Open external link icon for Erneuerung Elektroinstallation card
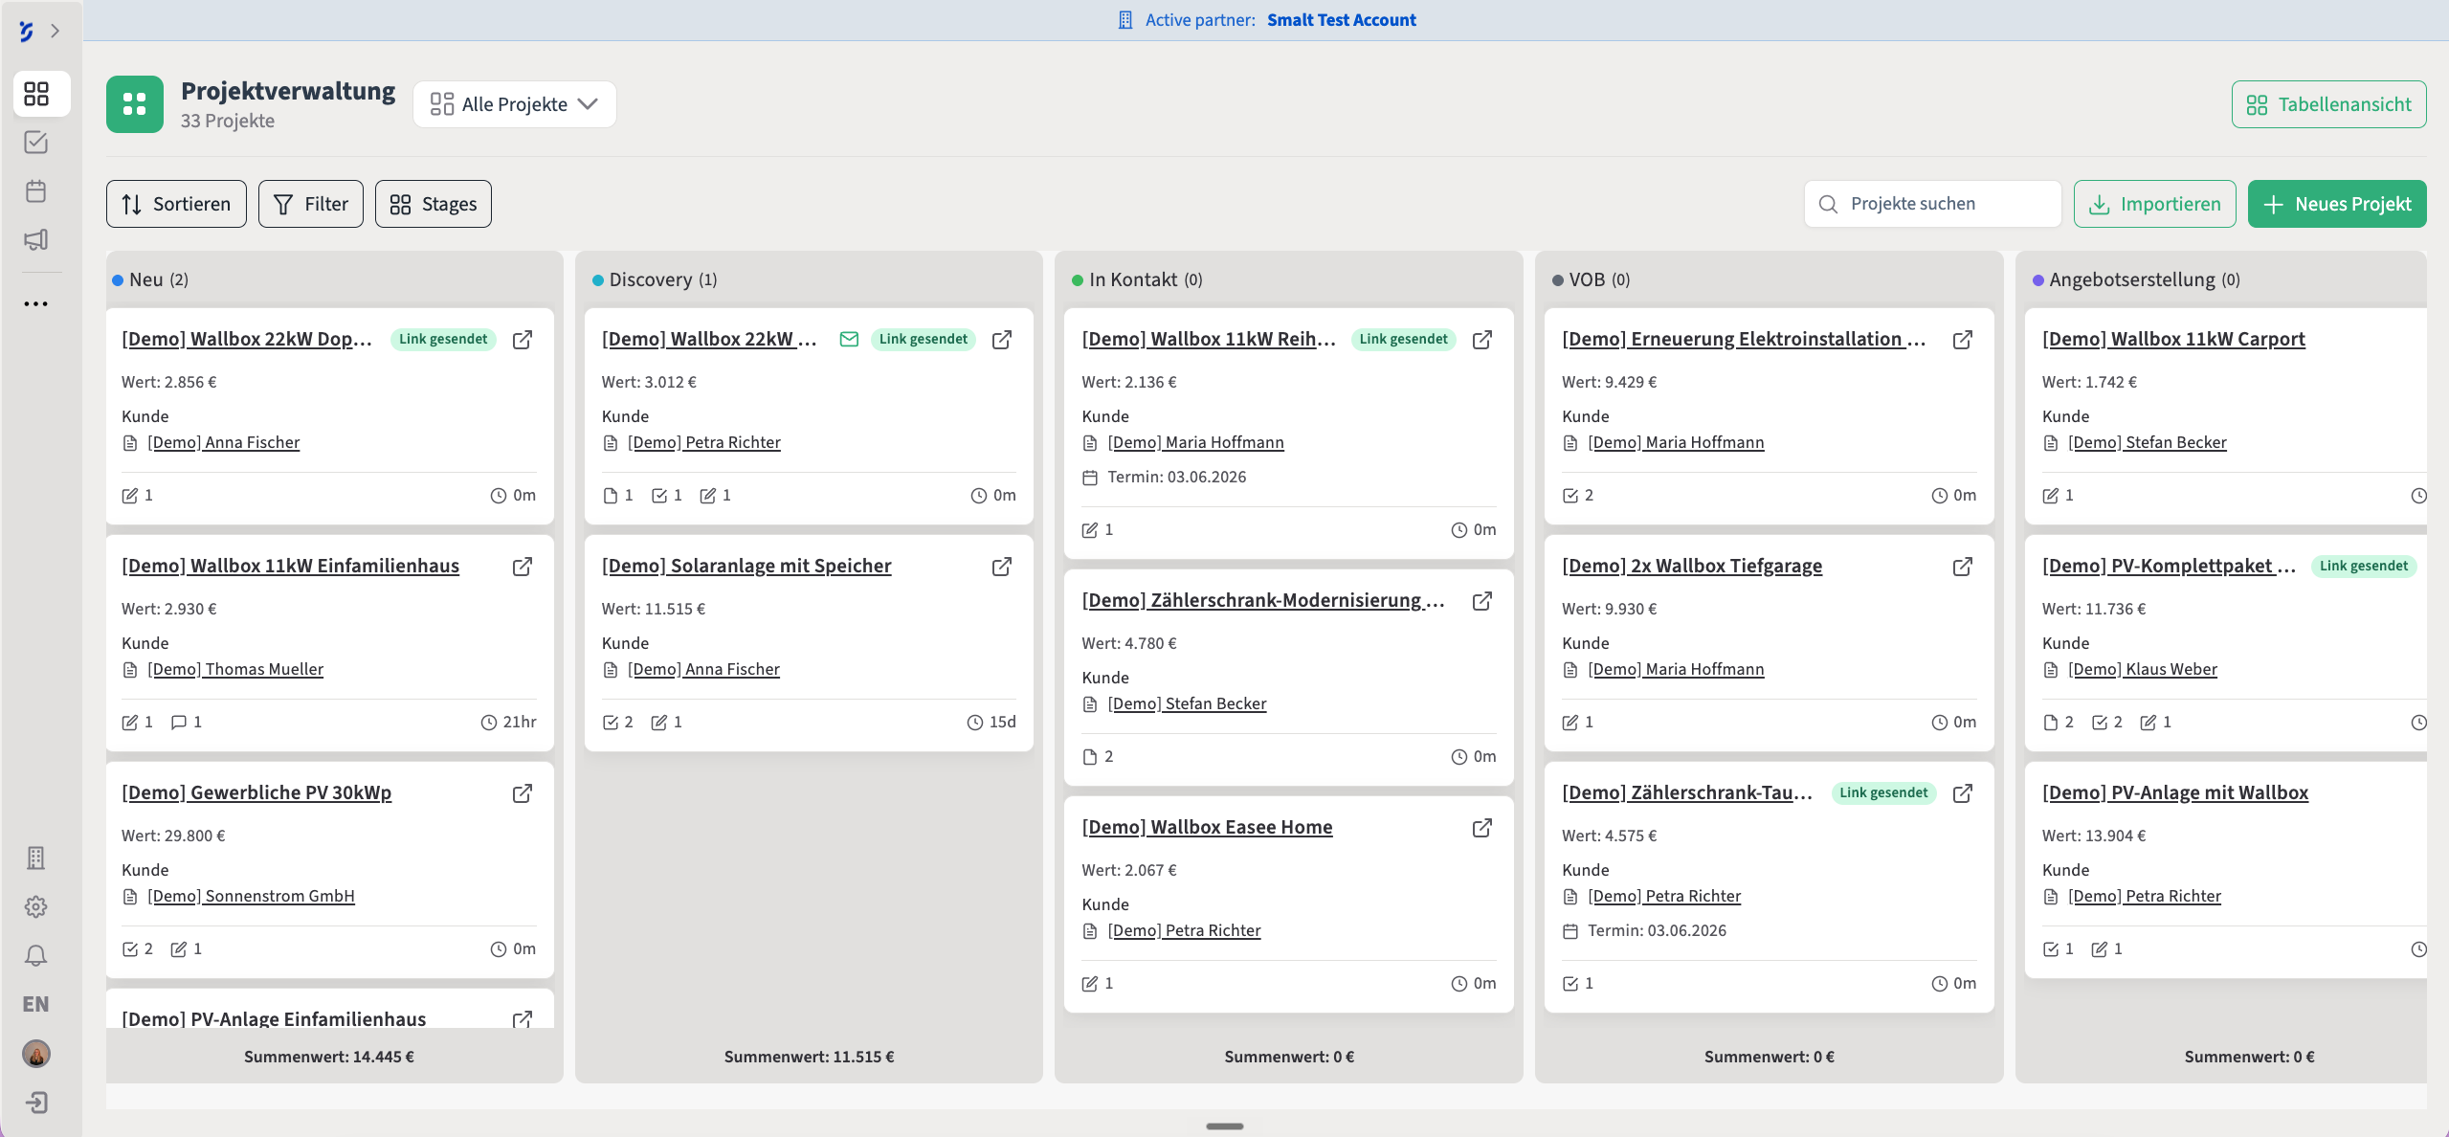This screenshot has height=1137, width=2449. [1963, 340]
